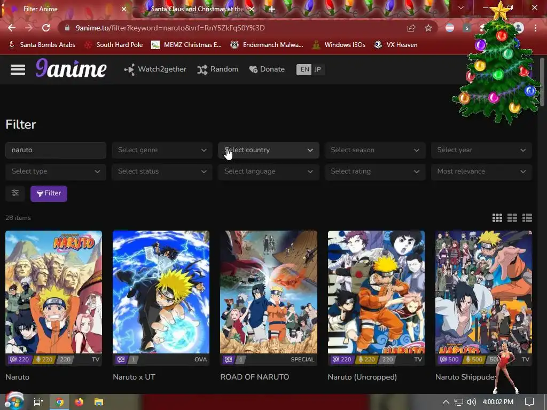The height and width of the screenshot is (410, 547).
Task: Switch to Santa Claus and Christmas tab
Action: pos(197,9)
